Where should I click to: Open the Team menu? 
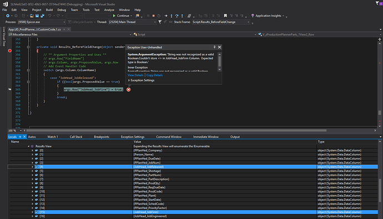click(x=74, y=10)
